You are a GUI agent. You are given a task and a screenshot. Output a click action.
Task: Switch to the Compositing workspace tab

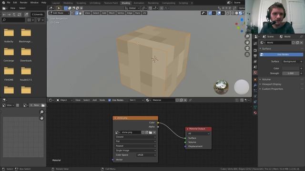point(168,3)
